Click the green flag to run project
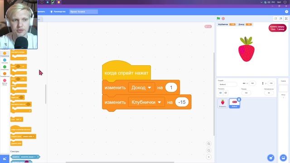Image resolution: width=290 pixels, height=163 pixels. [x=218, y=19]
